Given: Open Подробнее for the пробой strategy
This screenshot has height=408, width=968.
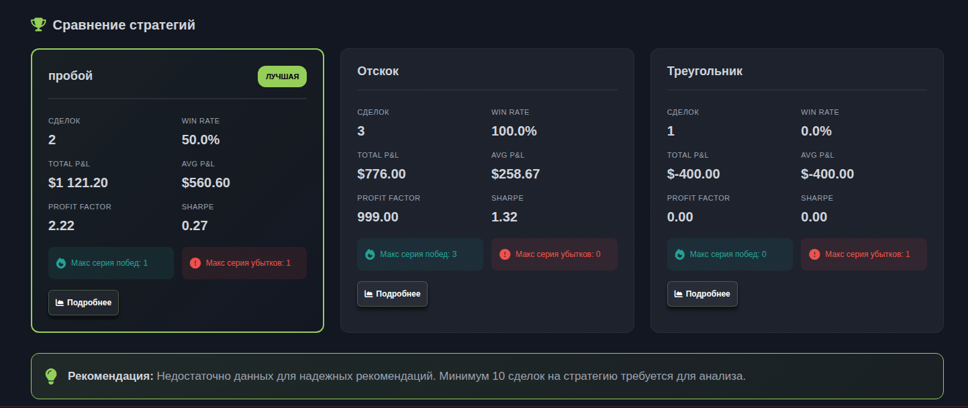Looking at the screenshot, I should point(83,303).
